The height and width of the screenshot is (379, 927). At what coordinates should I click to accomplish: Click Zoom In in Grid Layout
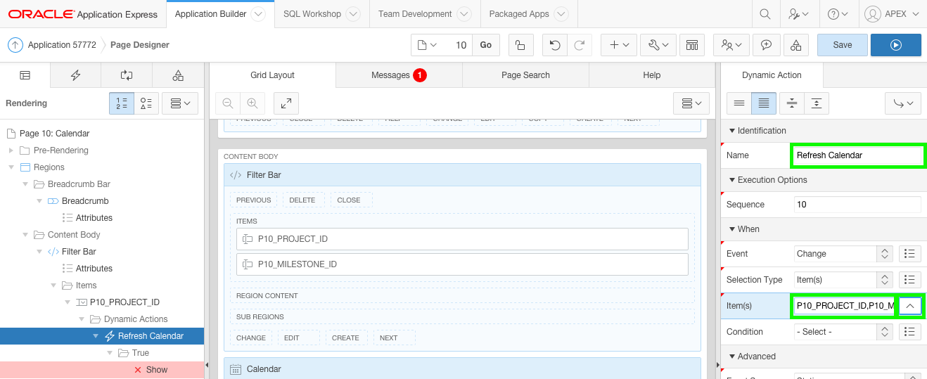(252, 103)
